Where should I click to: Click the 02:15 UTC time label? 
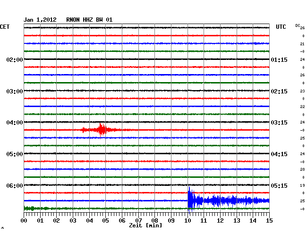click(279, 92)
